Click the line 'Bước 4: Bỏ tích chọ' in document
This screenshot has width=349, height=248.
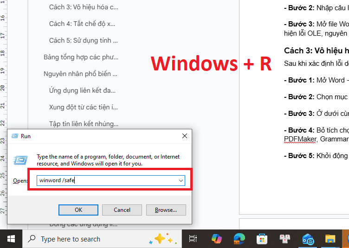[x=317, y=130]
